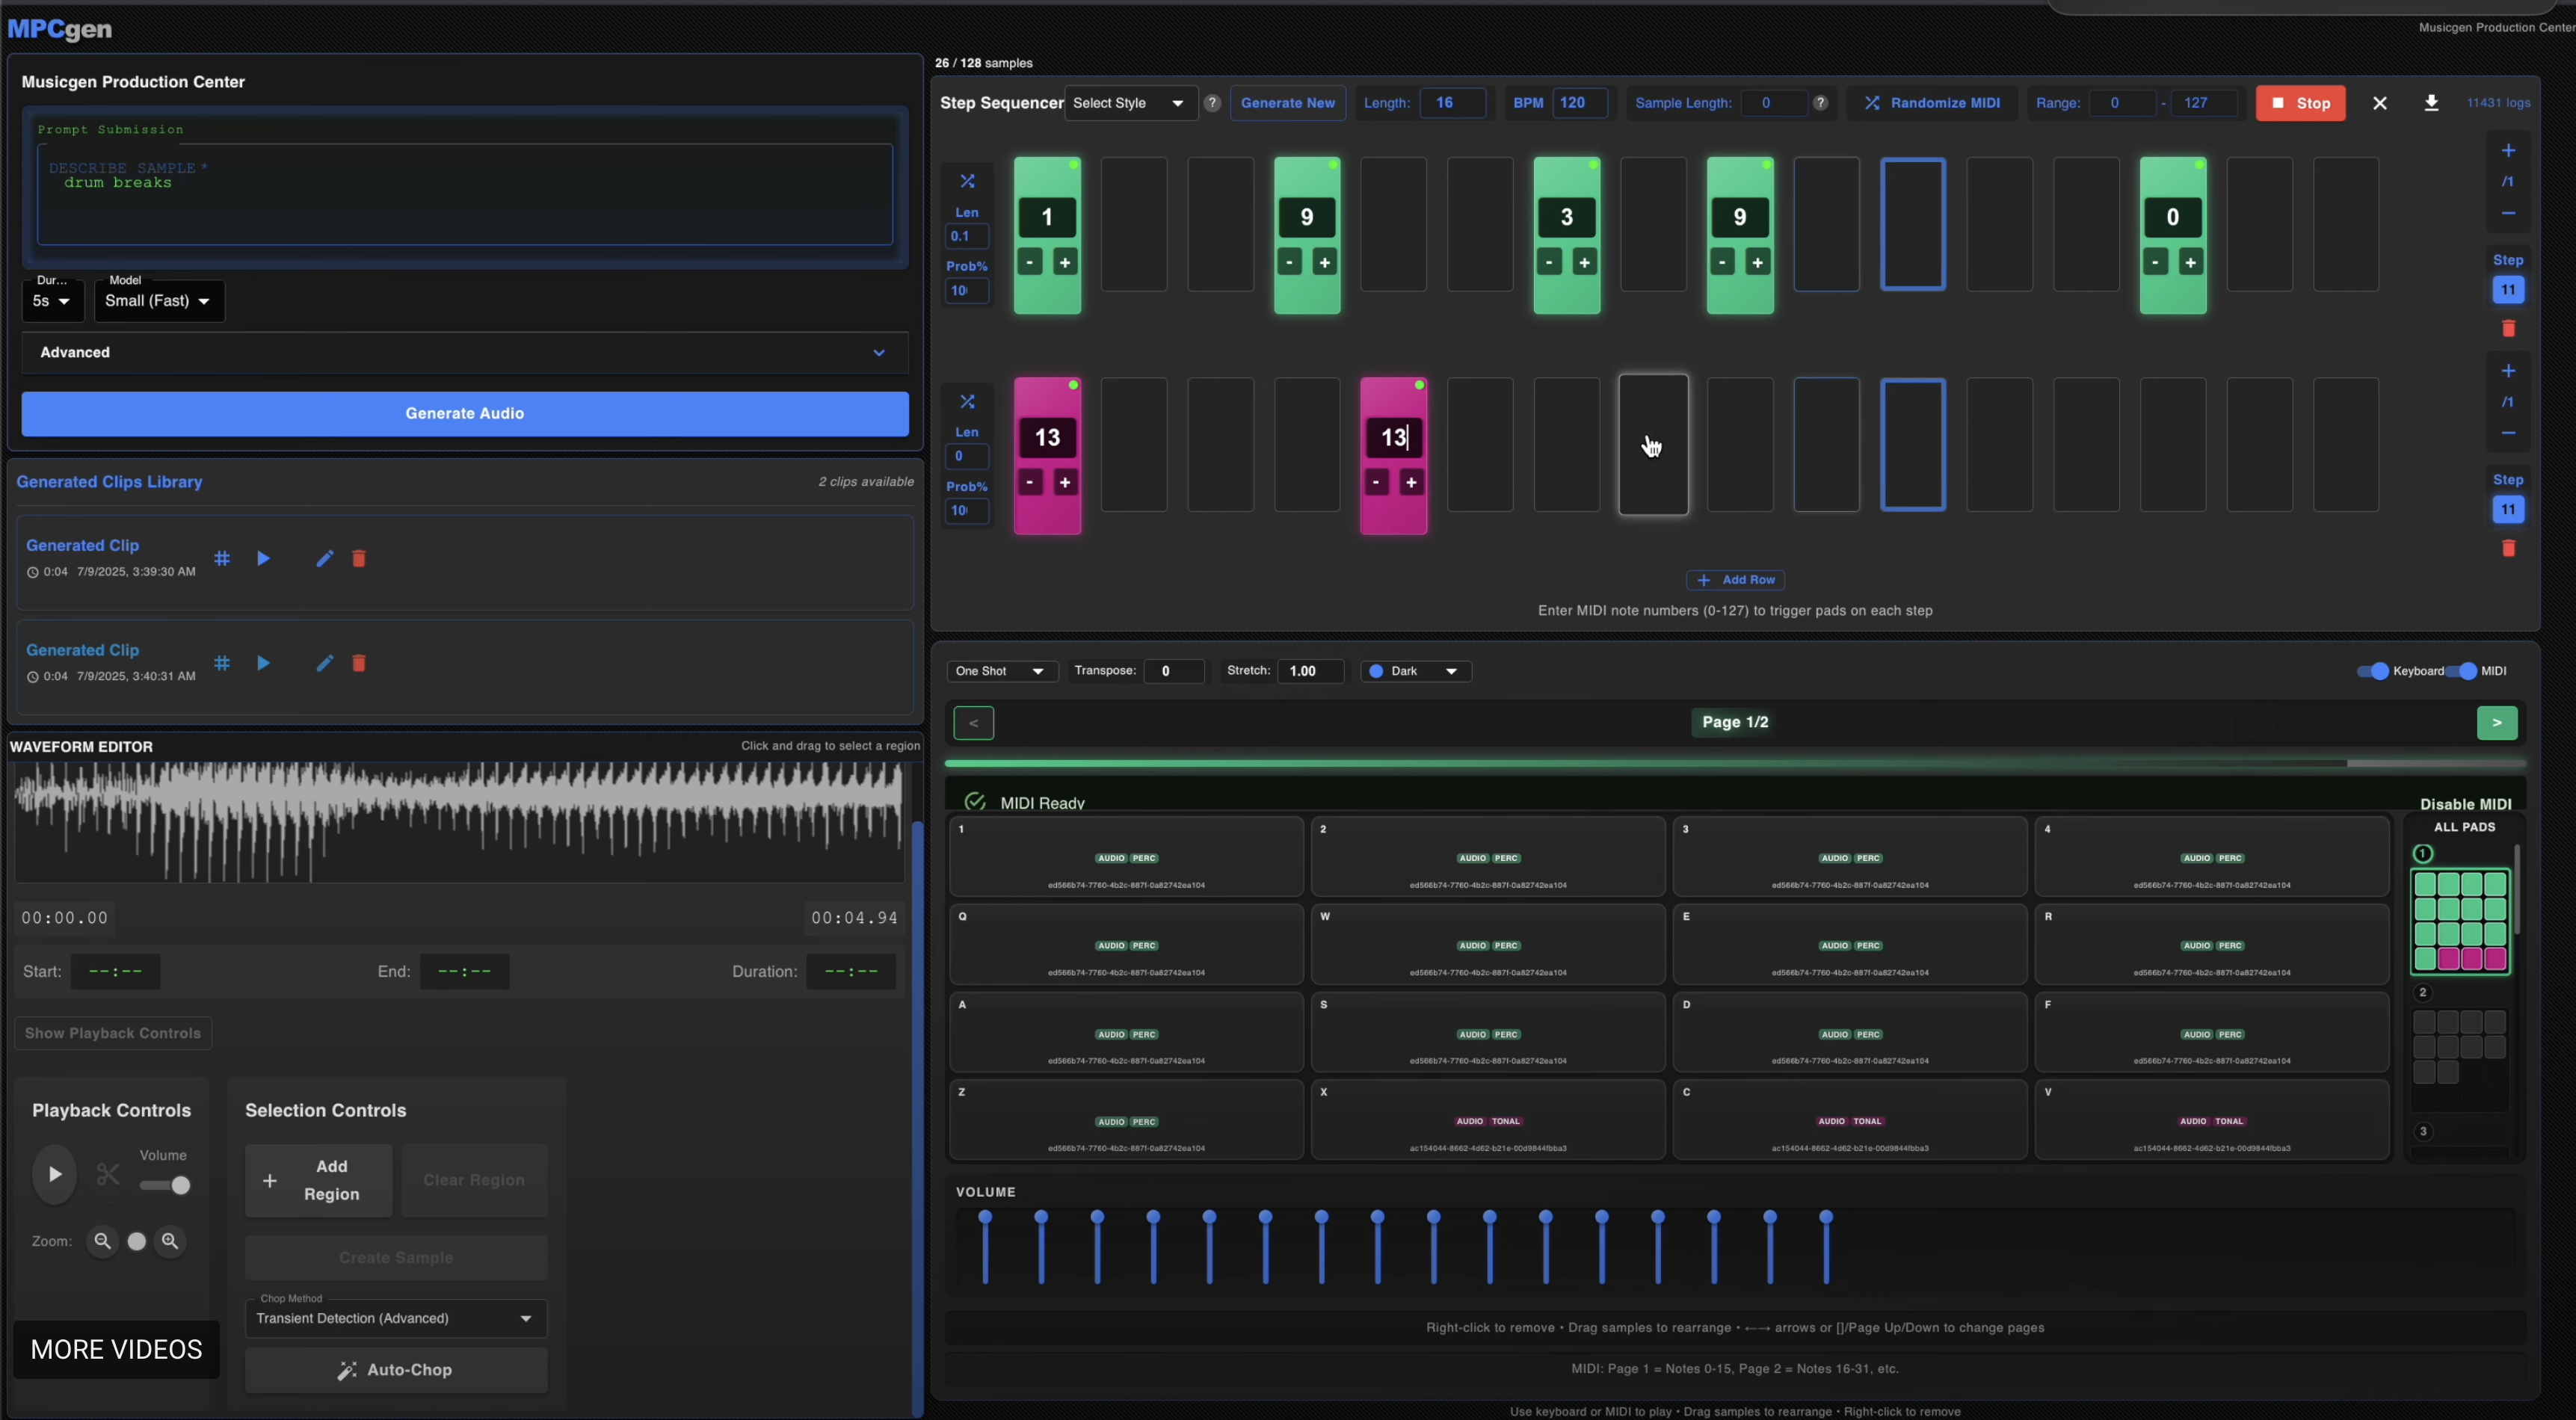Toggle the magenta step with the text cursor
This screenshot has width=2576, height=1420.
[1393, 455]
